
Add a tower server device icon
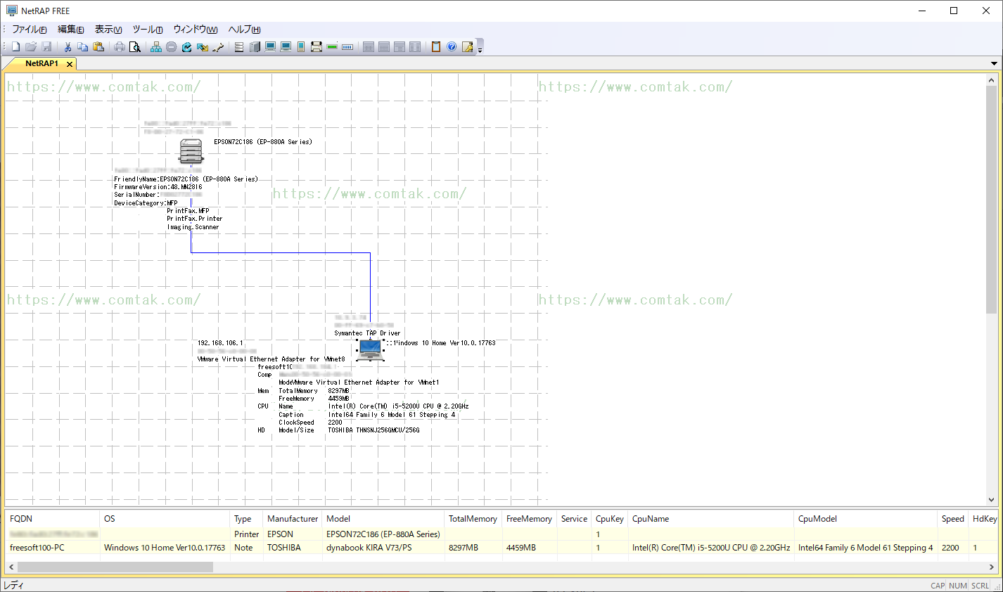(x=255, y=46)
